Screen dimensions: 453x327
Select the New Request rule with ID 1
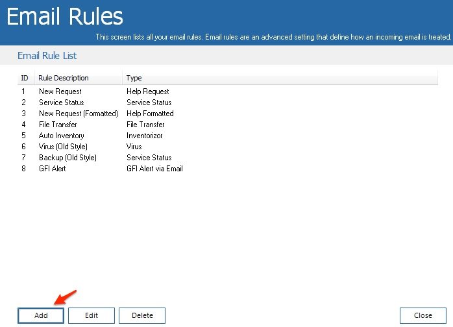(x=60, y=91)
